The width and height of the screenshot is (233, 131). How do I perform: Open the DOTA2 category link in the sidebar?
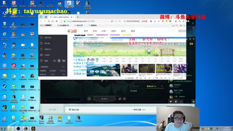tap(63, 71)
